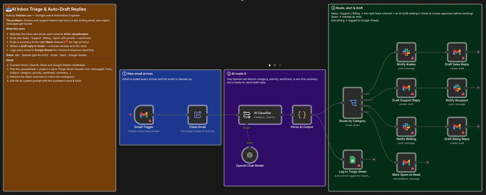486x195 pixels.
Task: Click "Rename the Slack channels" setup step
Action: click(42, 77)
